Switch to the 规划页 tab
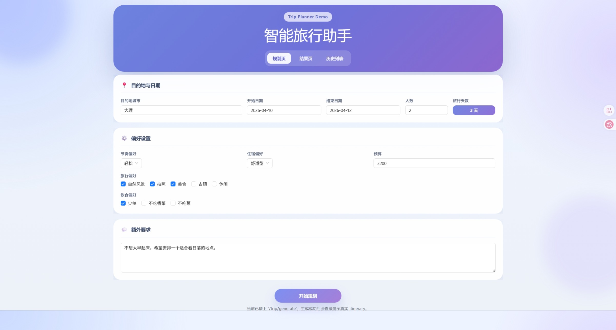The width and height of the screenshot is (616, 330). [x=279, y=58]
